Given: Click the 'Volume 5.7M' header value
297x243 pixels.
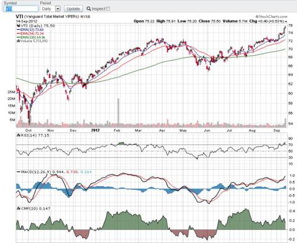Looking at the screenshot, I should coord(235,21).
